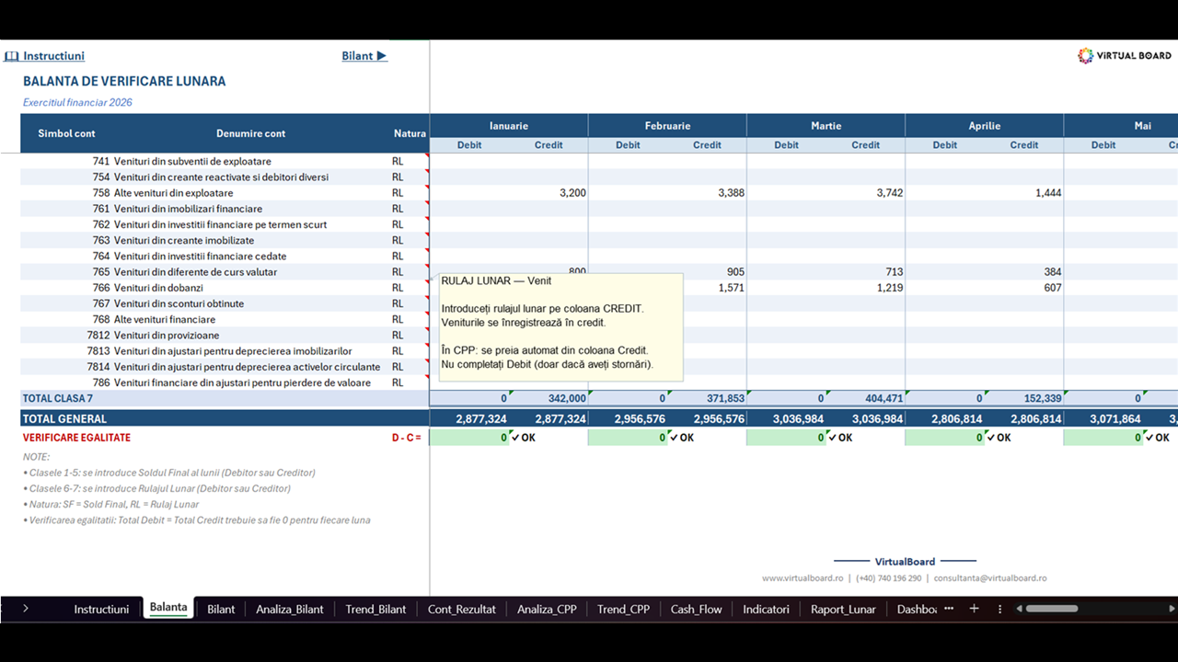Viewport: 1178px width, 662px height.
Task: Click the Virtual Board logo
Action: coord(1125,56)
